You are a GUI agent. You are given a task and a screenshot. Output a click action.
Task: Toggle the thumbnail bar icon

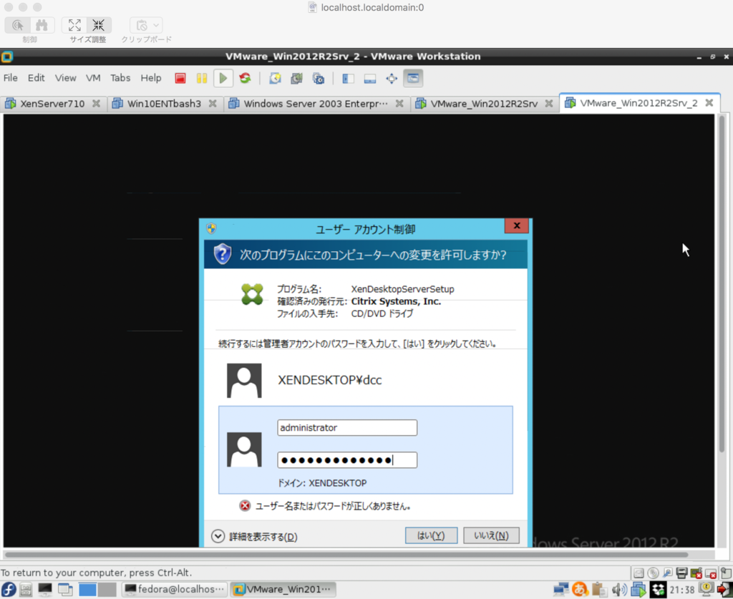coord(370,79)
